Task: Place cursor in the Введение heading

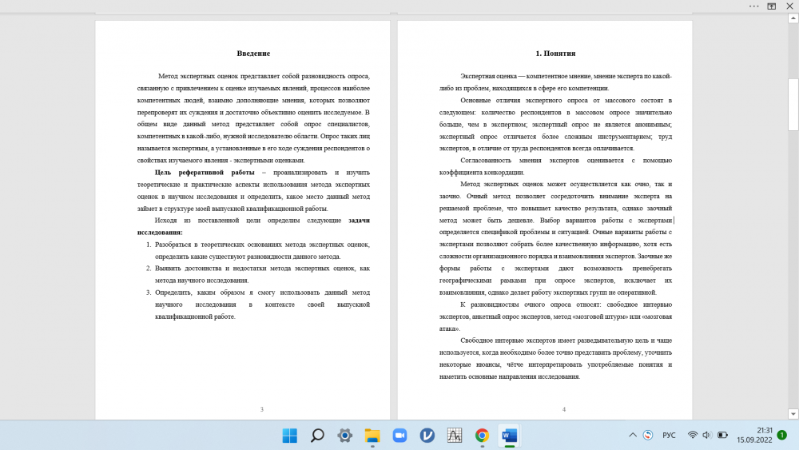Action: coord(253,54)
